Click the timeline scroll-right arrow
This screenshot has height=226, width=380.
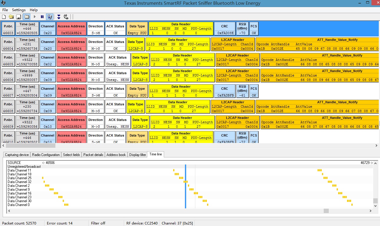coord(371,211)
